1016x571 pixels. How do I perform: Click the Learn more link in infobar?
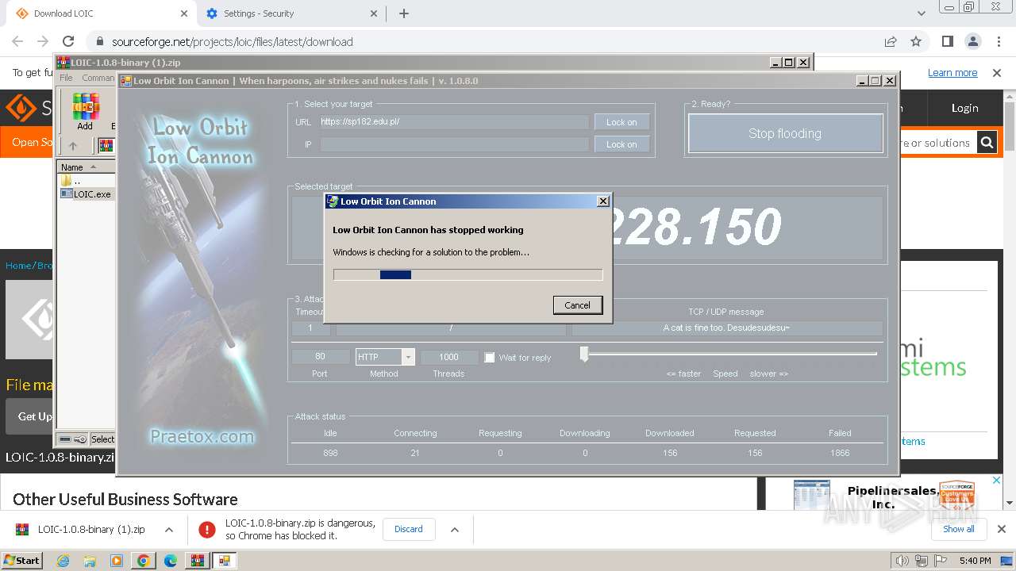click(952, 72)
